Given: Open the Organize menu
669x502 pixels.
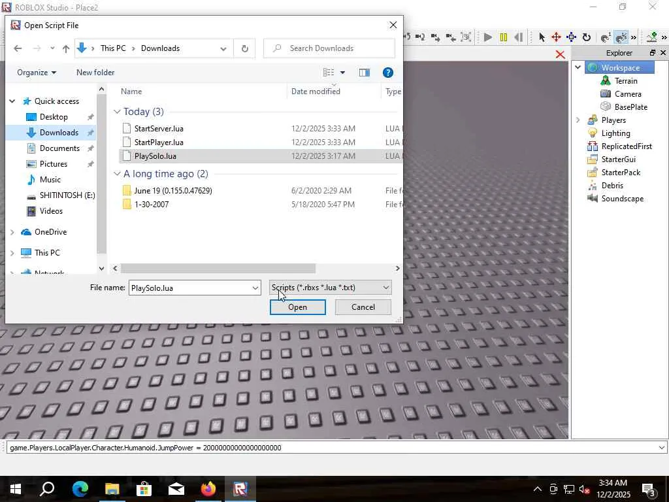Looking at the screenshot, I should tap(37, 73).
